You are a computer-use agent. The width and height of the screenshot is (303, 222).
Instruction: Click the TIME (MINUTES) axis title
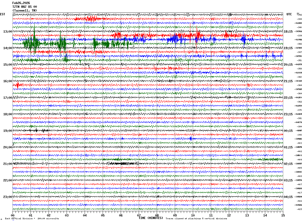point(151,218)
